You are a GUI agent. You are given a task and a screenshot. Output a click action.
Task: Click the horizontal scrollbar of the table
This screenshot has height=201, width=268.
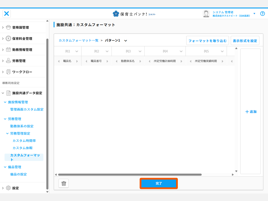coord(130,175)
